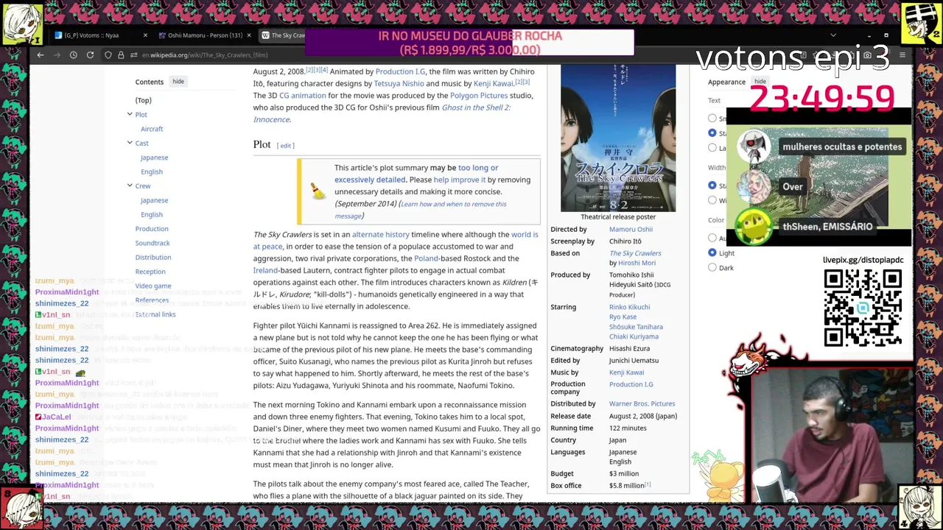Collapse the Plot section in Contents
The image size is (943, 530).
130,114
